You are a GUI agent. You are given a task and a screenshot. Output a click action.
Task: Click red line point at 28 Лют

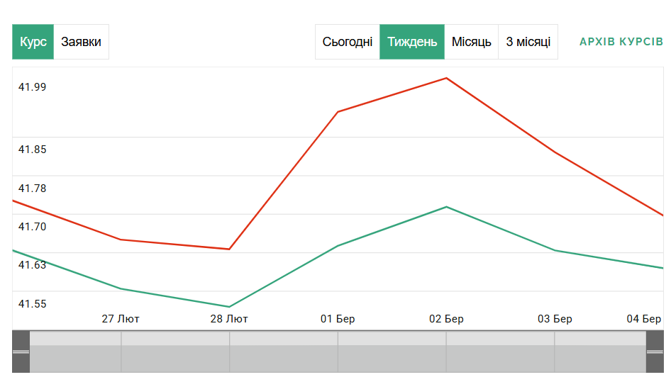229,249
